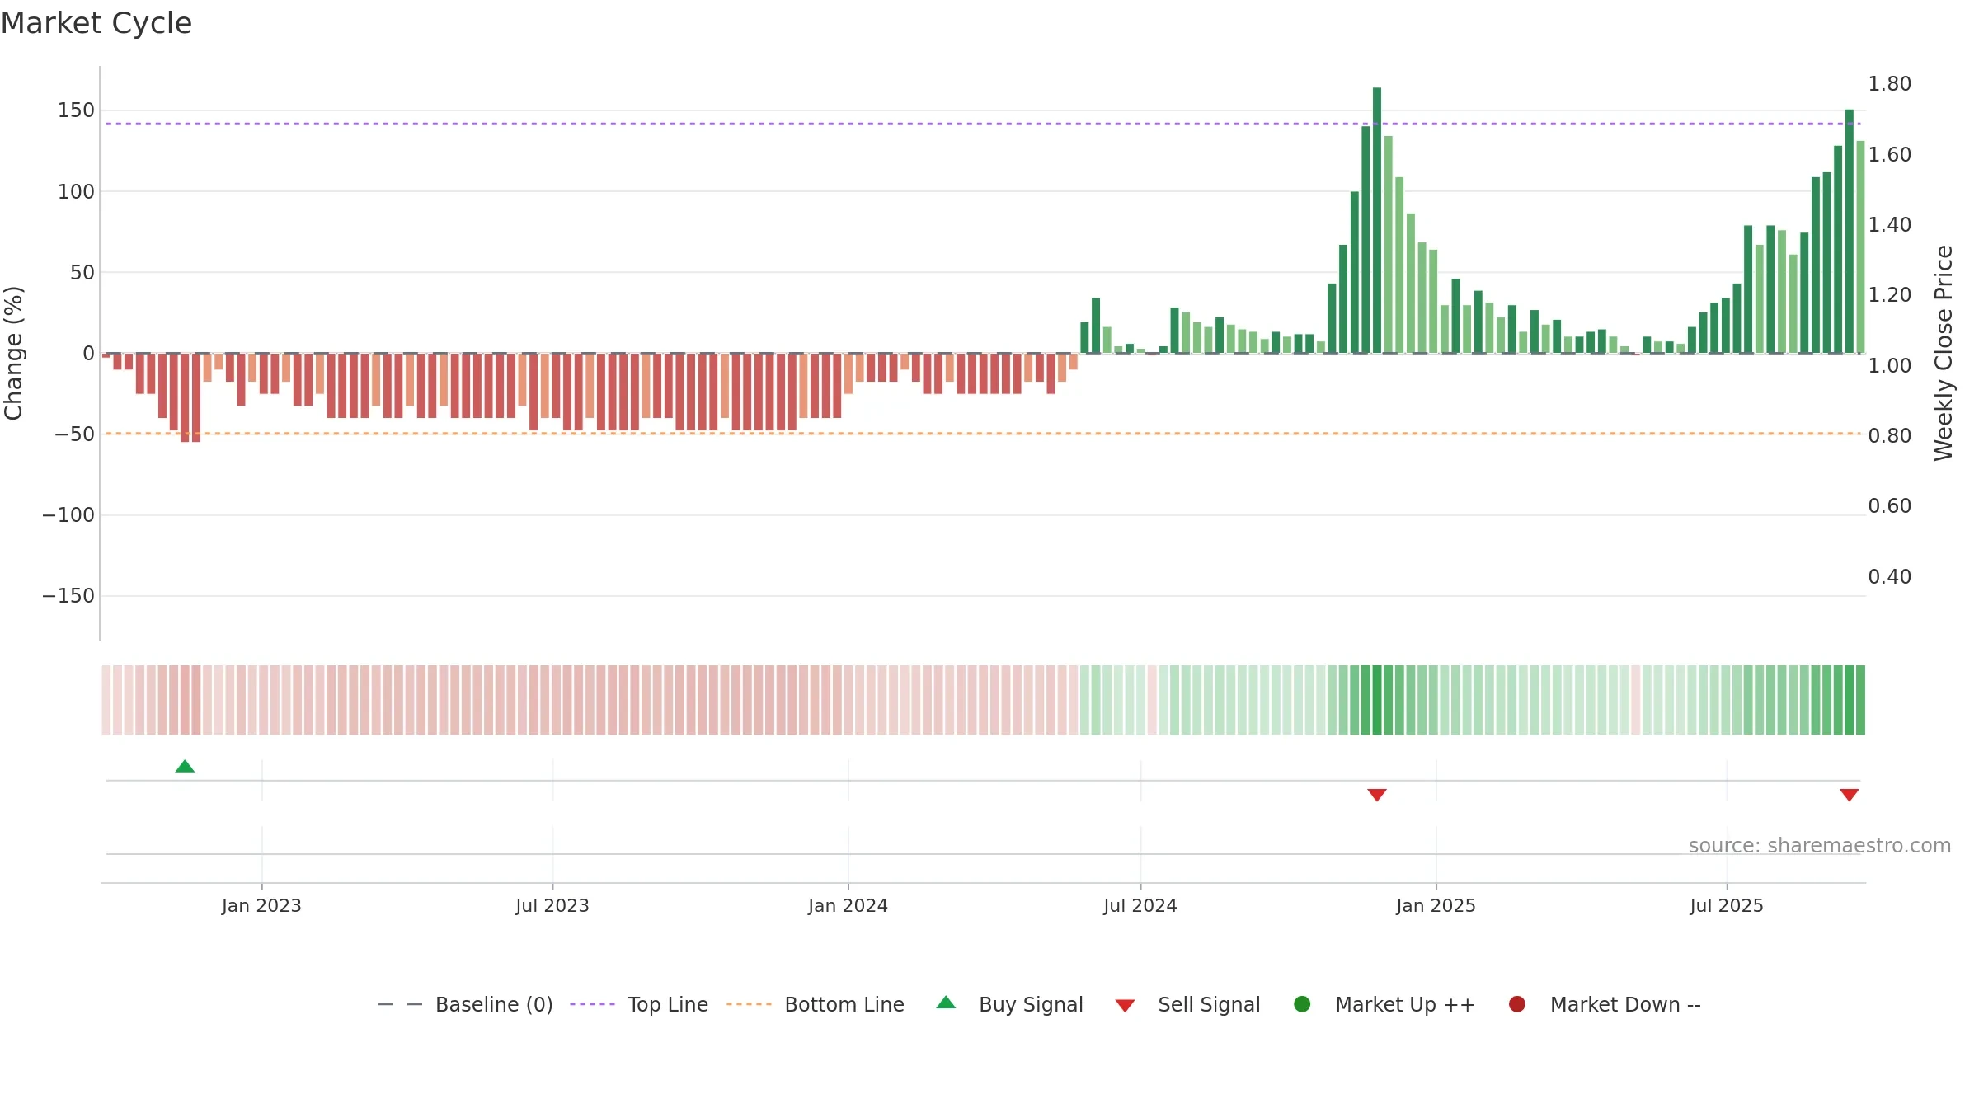Click the source: sharemaestro.com text
The width and height of the screenshot is (1979, 1113).
click(1820, 846)
